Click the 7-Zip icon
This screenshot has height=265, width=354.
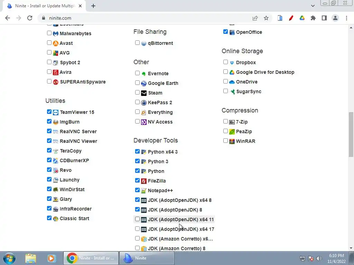tap(232, 122)
